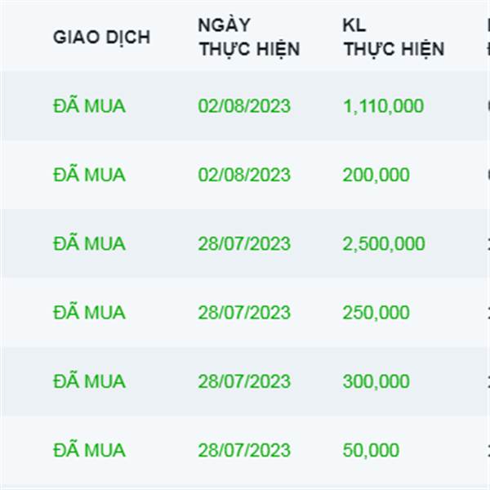Viewport: 490px width, 490px height.
Task: Click date 28/07/2023 beside 50,000
Action: pos(244,450)
